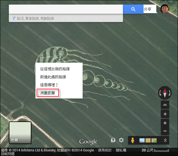Select the Pegman street view icon

132,140
